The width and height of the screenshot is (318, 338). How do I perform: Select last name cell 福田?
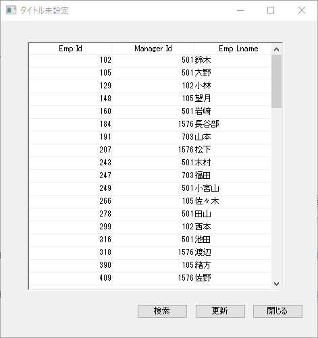point(233,175)
